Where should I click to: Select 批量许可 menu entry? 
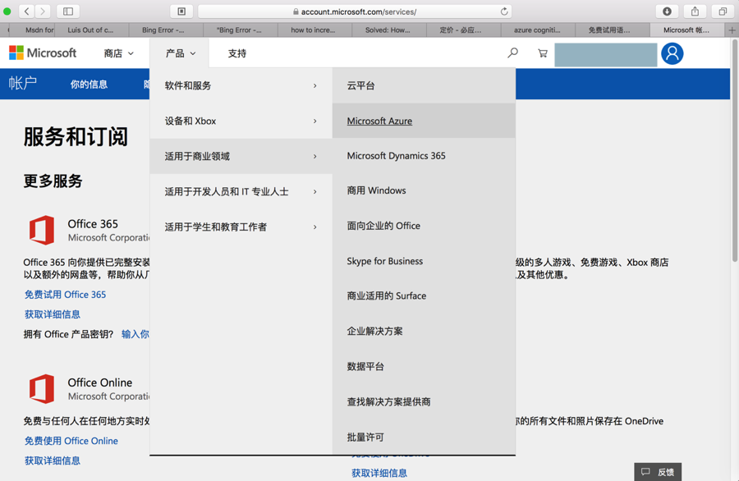click(424, 437)
